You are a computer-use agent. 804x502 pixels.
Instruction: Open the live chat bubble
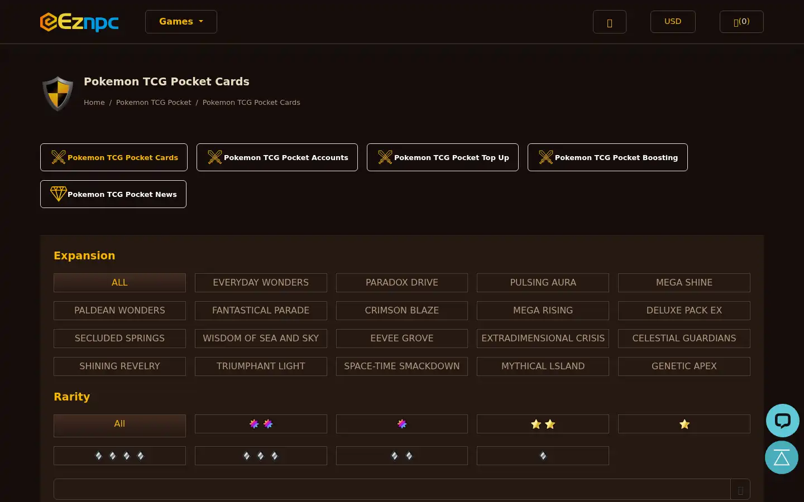[782, 421]
